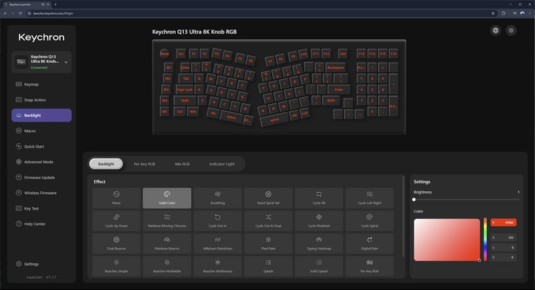Apply the Reactive Multinexus effect
The image size is (535, 290).
[x=217, y=266]
